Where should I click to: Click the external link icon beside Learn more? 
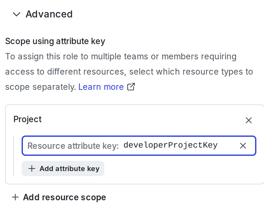131,87
